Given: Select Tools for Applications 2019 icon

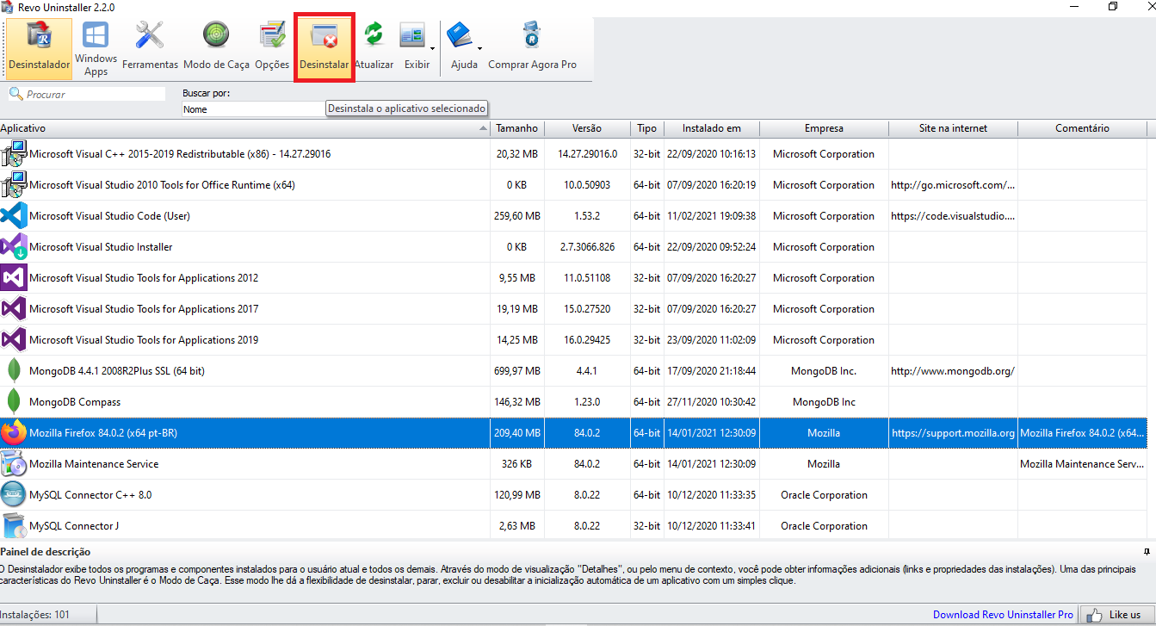Looking at the screenshot, I should [x=14, y=340].
